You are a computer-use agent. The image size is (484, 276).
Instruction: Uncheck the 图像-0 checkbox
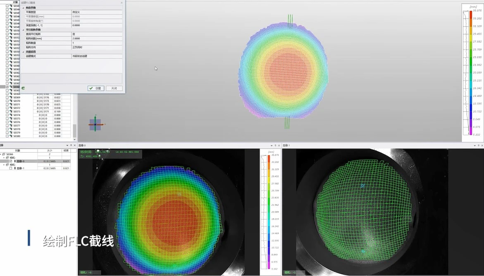[11, 161]
